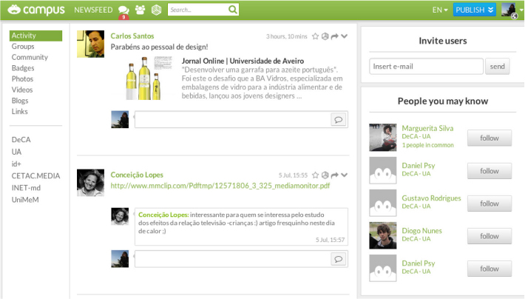Open the messages icon with notification badge
Image resolution: width=525 pixels, height=299 pixels.
click(123, 10)
